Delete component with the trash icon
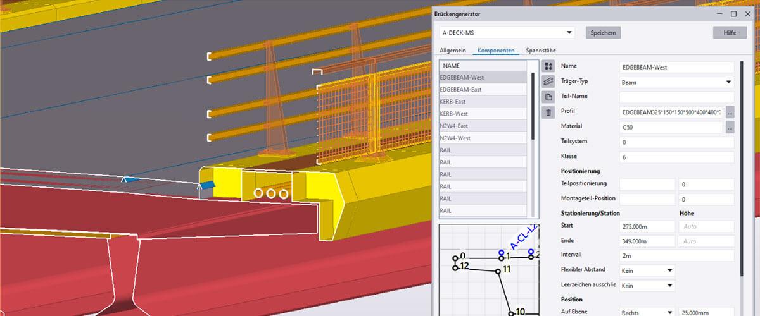 [x=548, y=112]
